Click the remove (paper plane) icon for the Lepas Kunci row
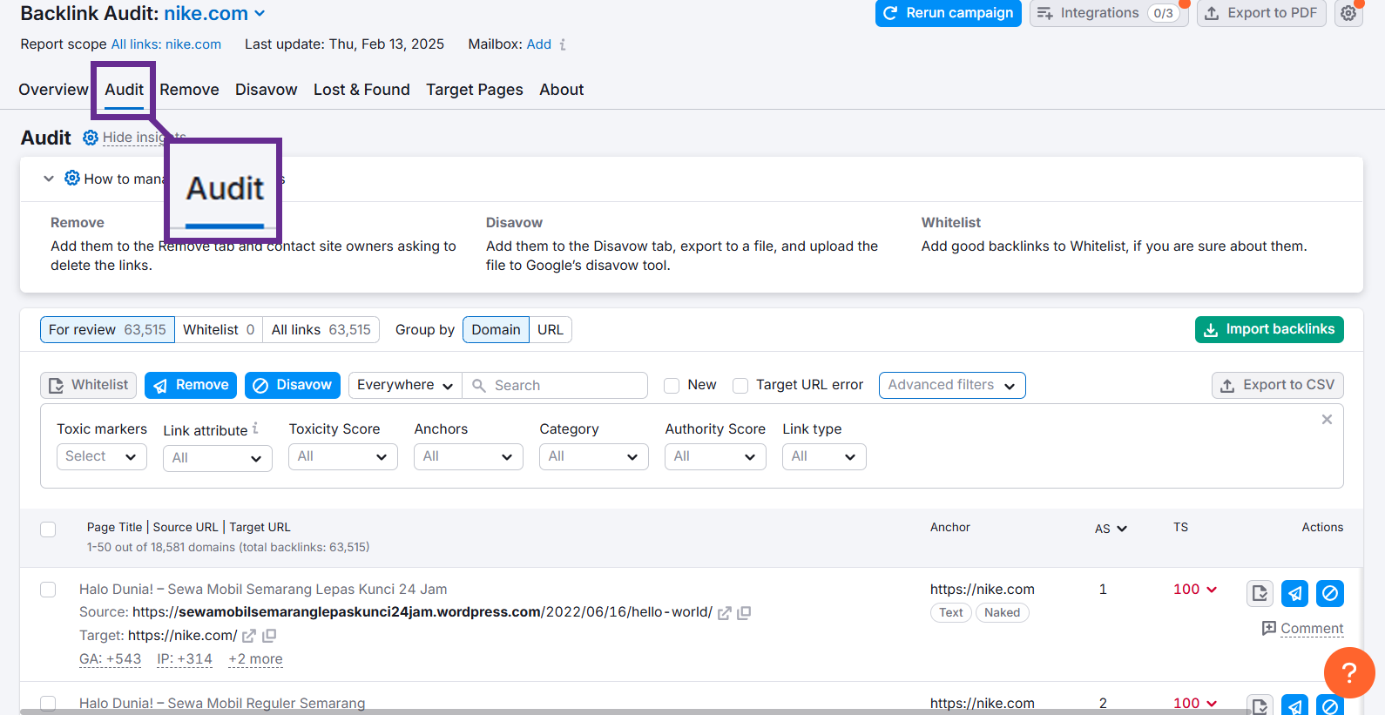 (x=1295, y=593)
